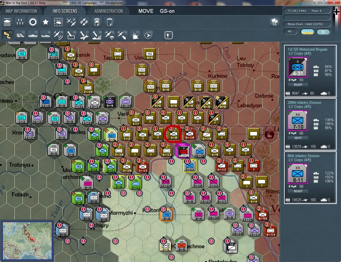Select the red 19=19 unit stack on map
The width and height of the screenshot is (341, 262).
(x=183, y=151)
